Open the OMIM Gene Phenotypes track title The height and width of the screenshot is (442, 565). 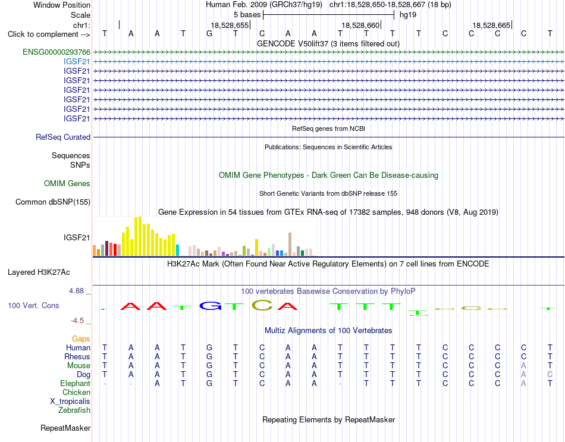pos(329,175)
